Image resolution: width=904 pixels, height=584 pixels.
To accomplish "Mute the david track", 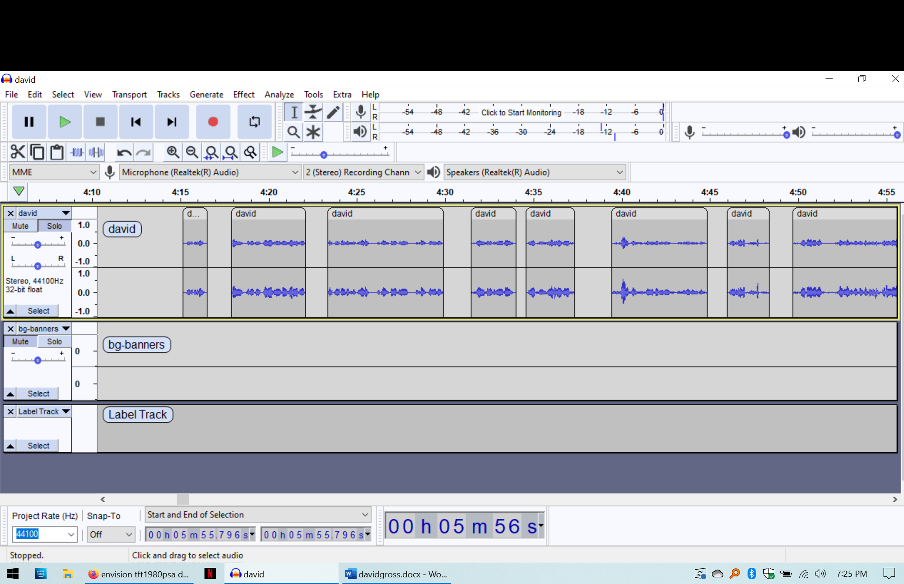I will pyautogui.click(x=20, y=226).
